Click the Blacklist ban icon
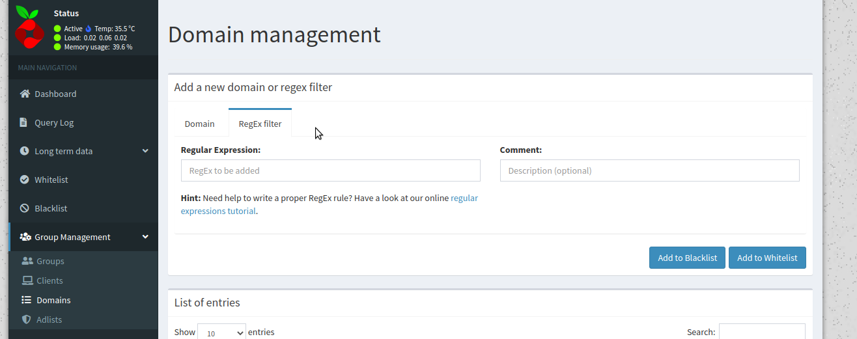Image resolution: width=857 pixels, height=339 pixels. click(x=24, y=208)
